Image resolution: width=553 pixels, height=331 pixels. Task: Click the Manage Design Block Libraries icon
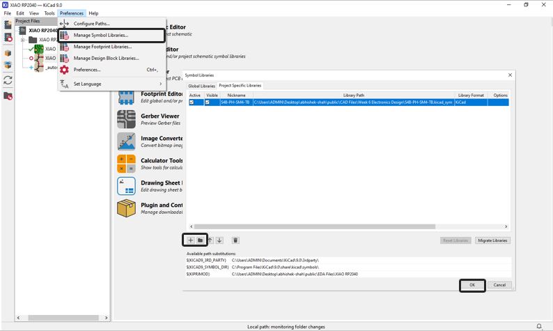(x=64, y=59)
